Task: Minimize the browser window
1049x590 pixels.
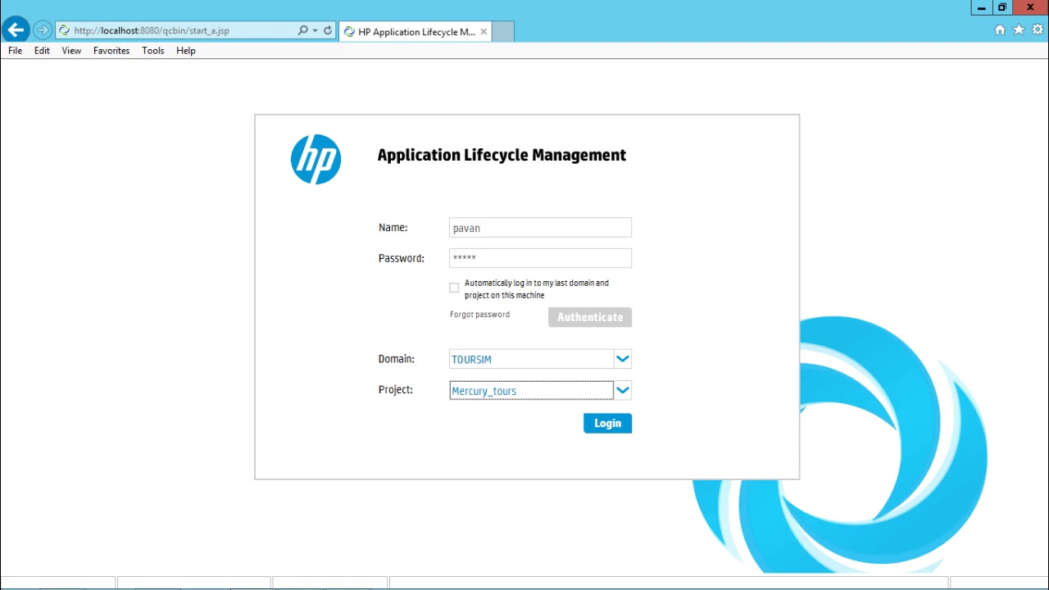Action: click(x=981, y=7)
